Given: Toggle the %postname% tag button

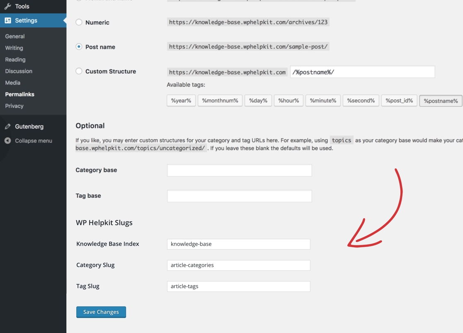Looking at the screenshot, I should pos(441,101).
